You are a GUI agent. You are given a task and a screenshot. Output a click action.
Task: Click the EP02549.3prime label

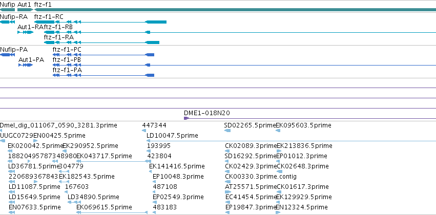(x=178, y=197)
